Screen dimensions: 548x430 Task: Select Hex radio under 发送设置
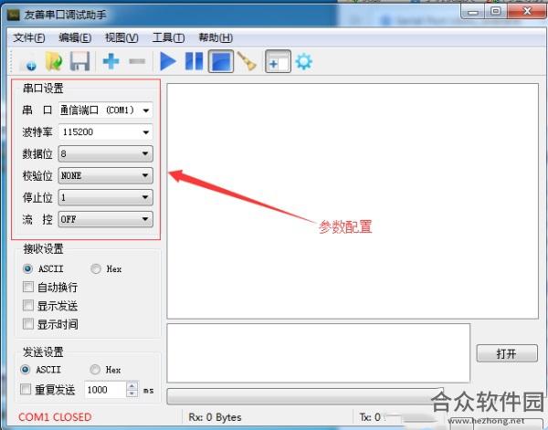click(95, 370)
